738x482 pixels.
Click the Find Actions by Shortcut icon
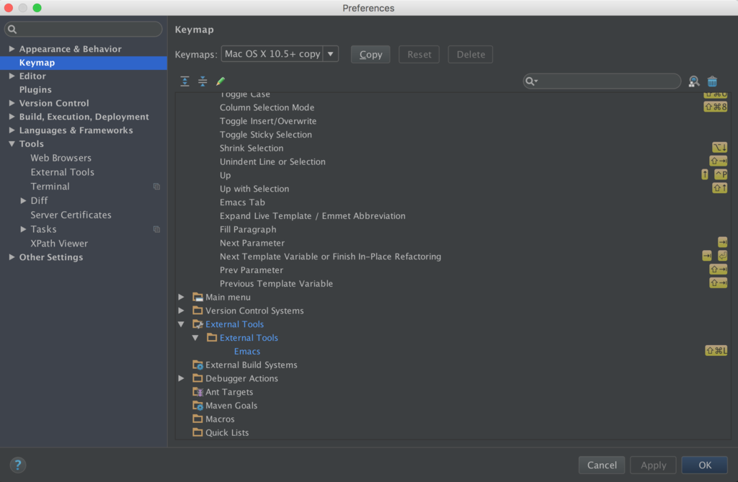694,81
